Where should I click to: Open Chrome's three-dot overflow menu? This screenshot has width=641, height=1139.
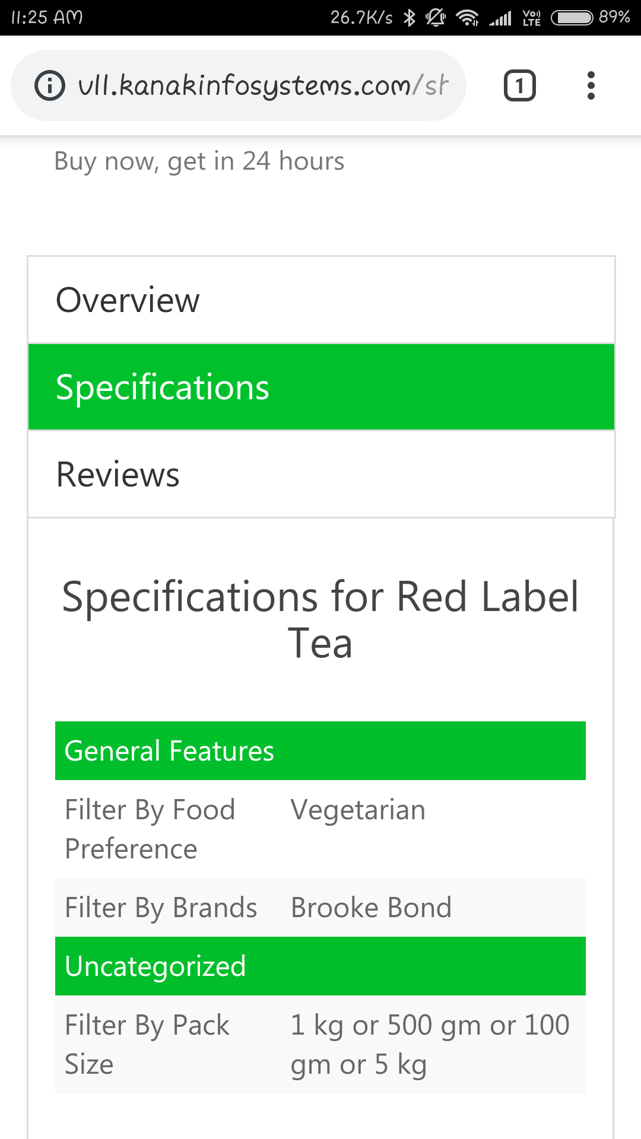point(591,85)
